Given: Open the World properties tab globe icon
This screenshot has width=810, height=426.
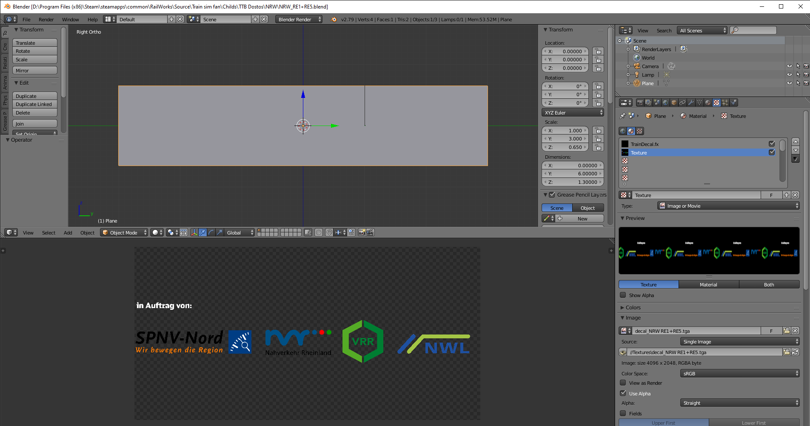Looking at the screenshot, I should (x=665, y=103).
